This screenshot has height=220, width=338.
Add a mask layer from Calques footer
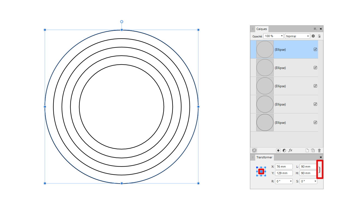point(278,150)
